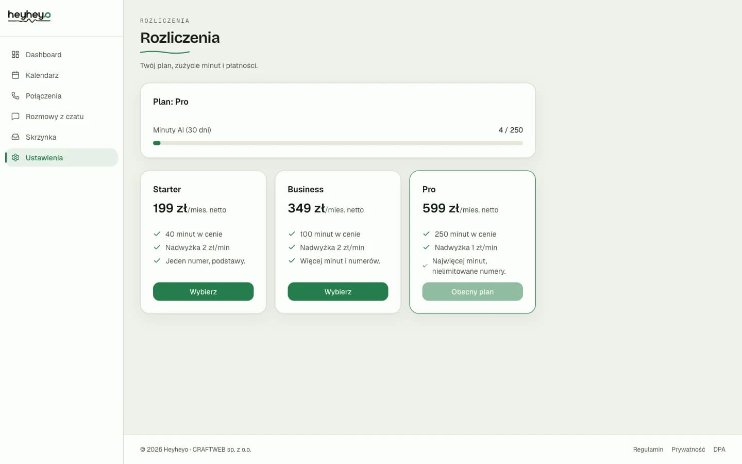Click the Skrzynka inbox icon

click(15, 137)
